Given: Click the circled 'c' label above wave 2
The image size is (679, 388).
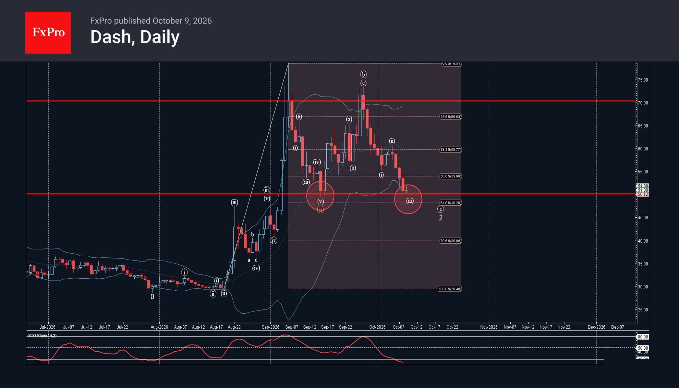Looking at the screenshot, I should tap(441, 209).
